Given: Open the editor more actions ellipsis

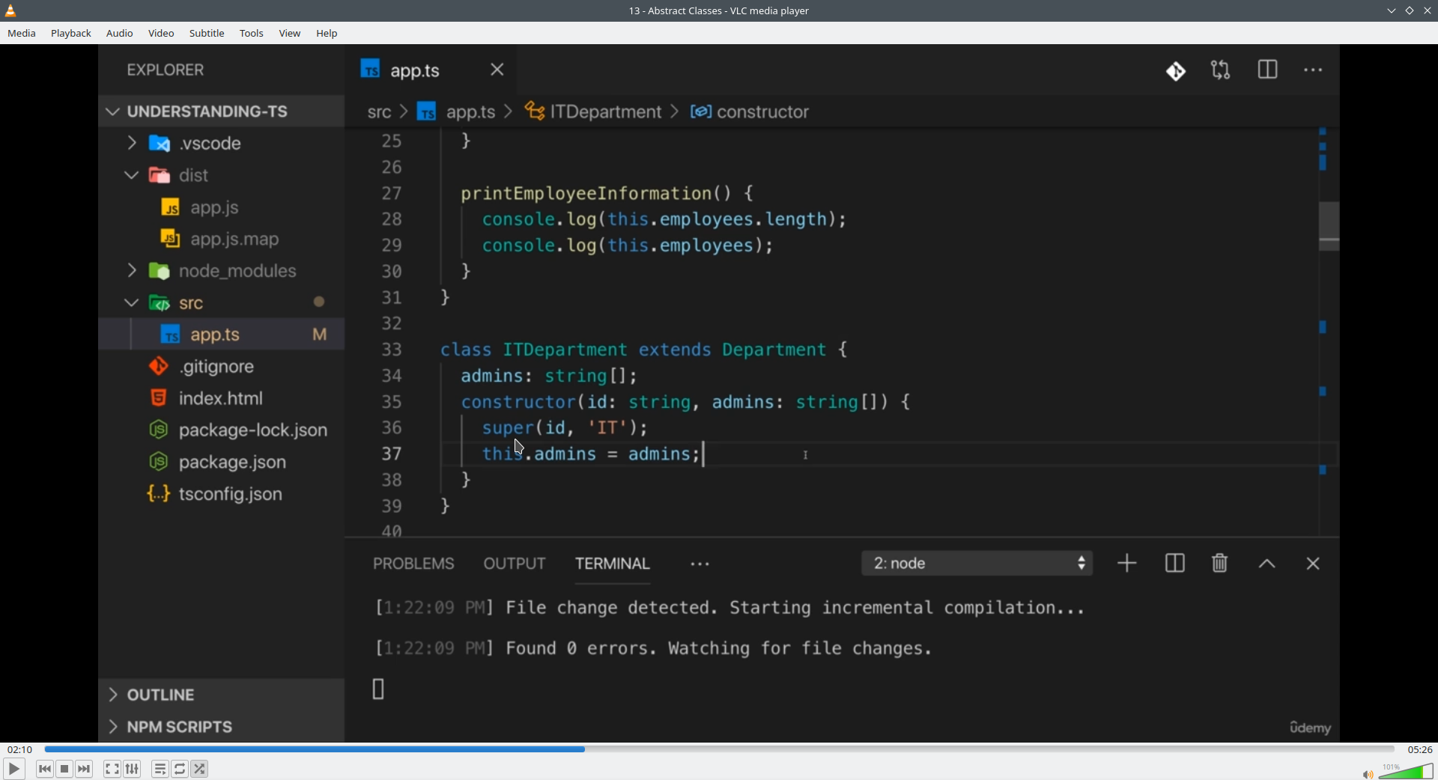Looking at the screenshot, I should coord(1314,71).
